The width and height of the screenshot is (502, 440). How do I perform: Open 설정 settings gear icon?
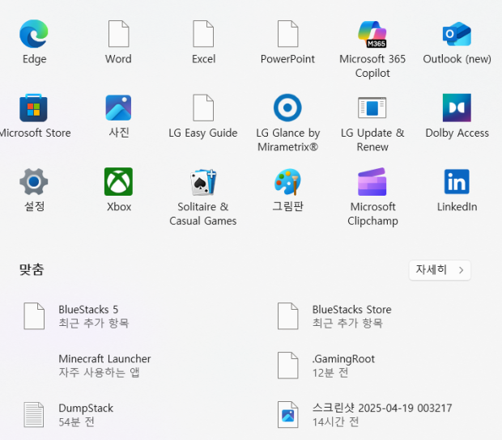tap(34, 182)
